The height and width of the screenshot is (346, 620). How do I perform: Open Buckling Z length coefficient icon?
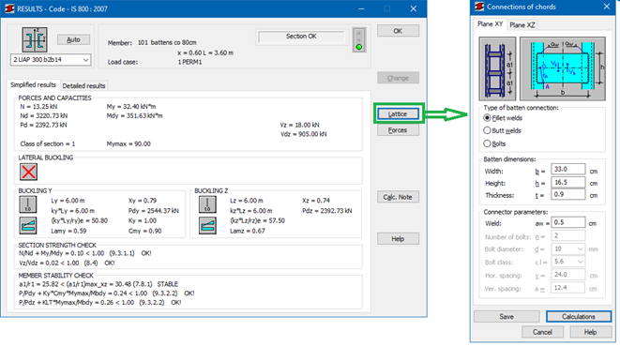(207, 204)
